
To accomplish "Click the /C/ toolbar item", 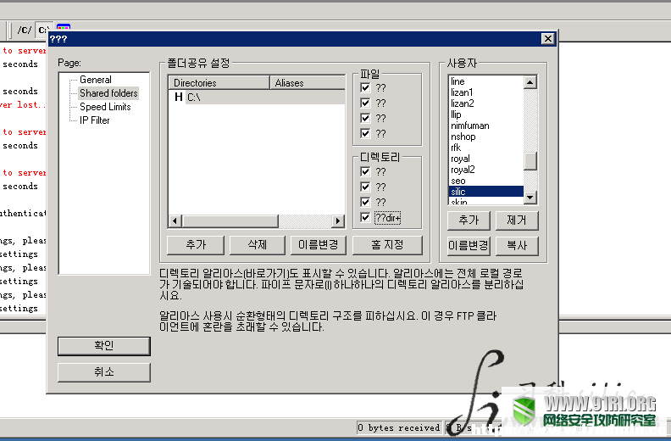I will pyautogui.click(x=25, y=30).
